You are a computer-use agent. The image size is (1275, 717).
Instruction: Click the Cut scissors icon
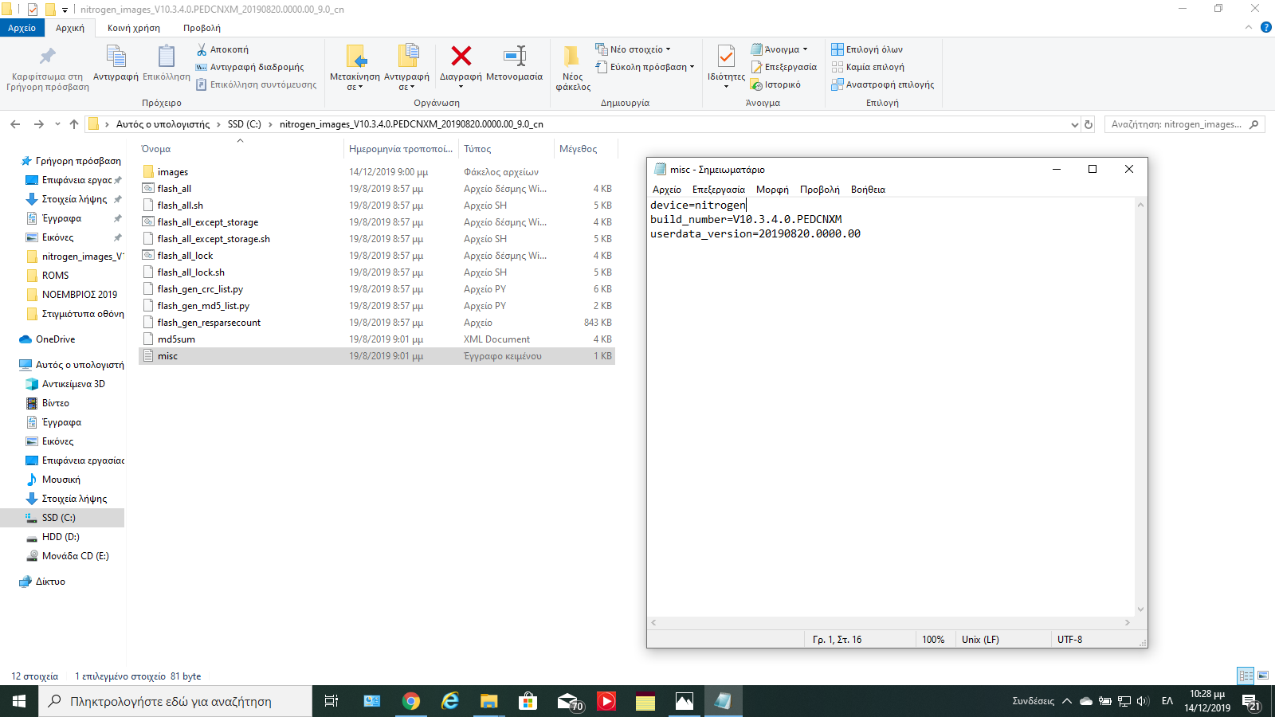[x=202, y=49]
